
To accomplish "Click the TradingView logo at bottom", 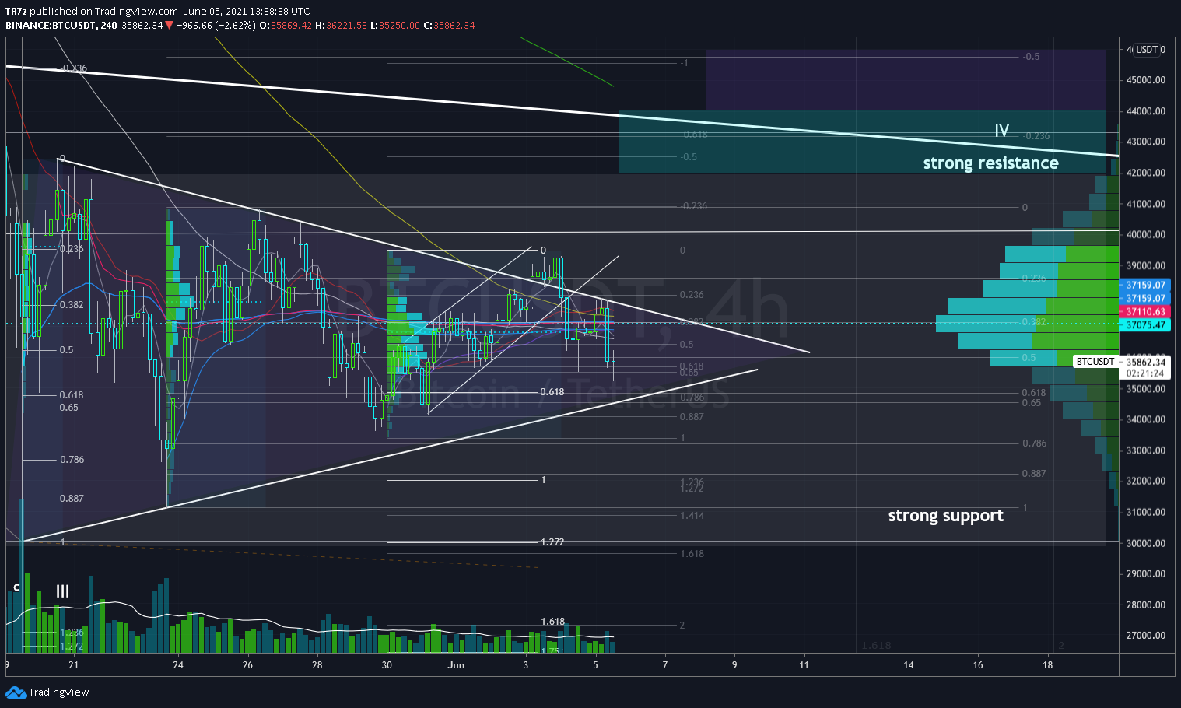I will [x=47, y=692].
